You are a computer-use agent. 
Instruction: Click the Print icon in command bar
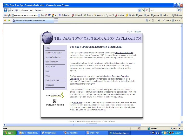(x=159, y=20)
